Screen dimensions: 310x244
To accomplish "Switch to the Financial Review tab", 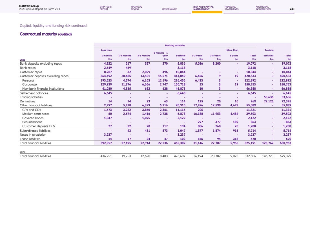I will pos(136,8).
